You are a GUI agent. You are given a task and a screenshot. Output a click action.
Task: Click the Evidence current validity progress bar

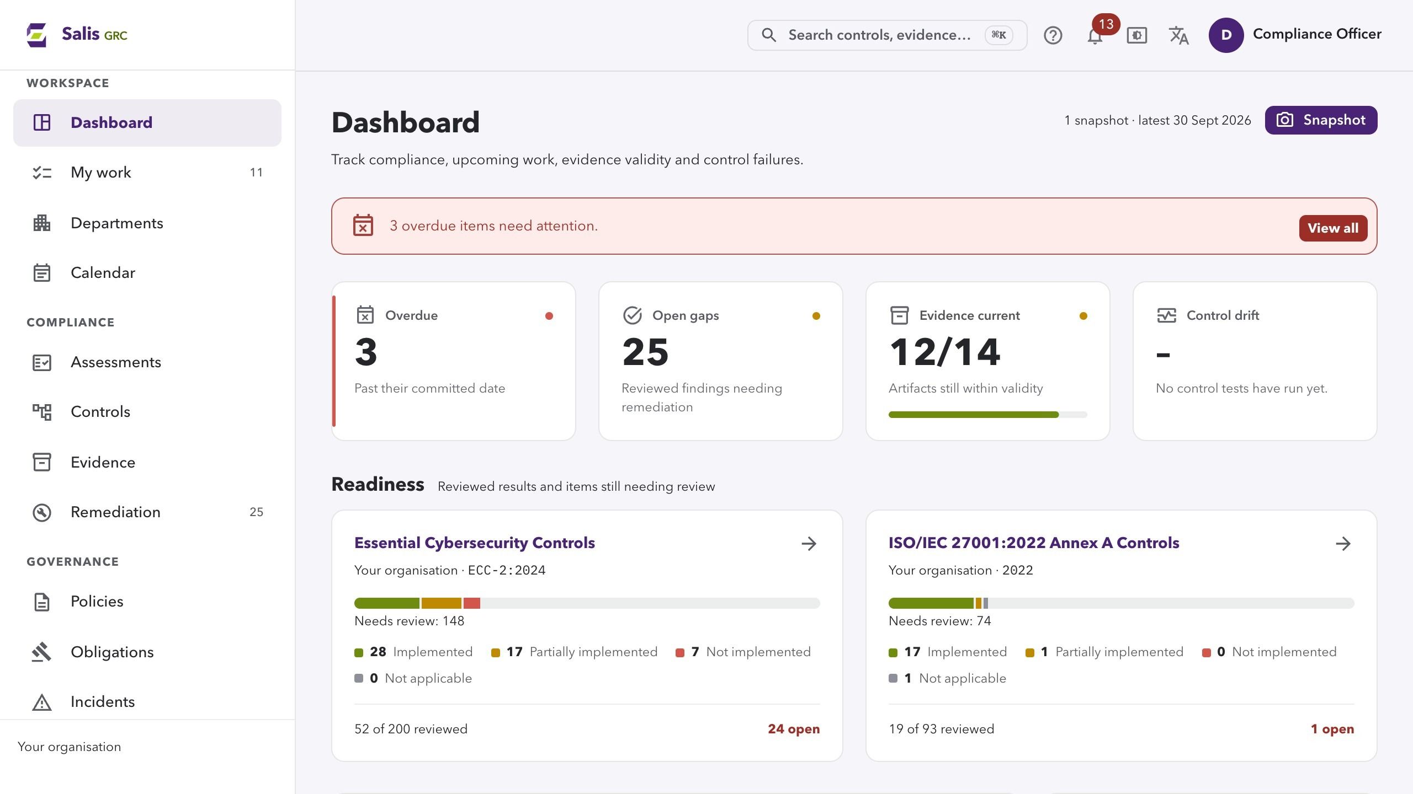tap(987, 415)
